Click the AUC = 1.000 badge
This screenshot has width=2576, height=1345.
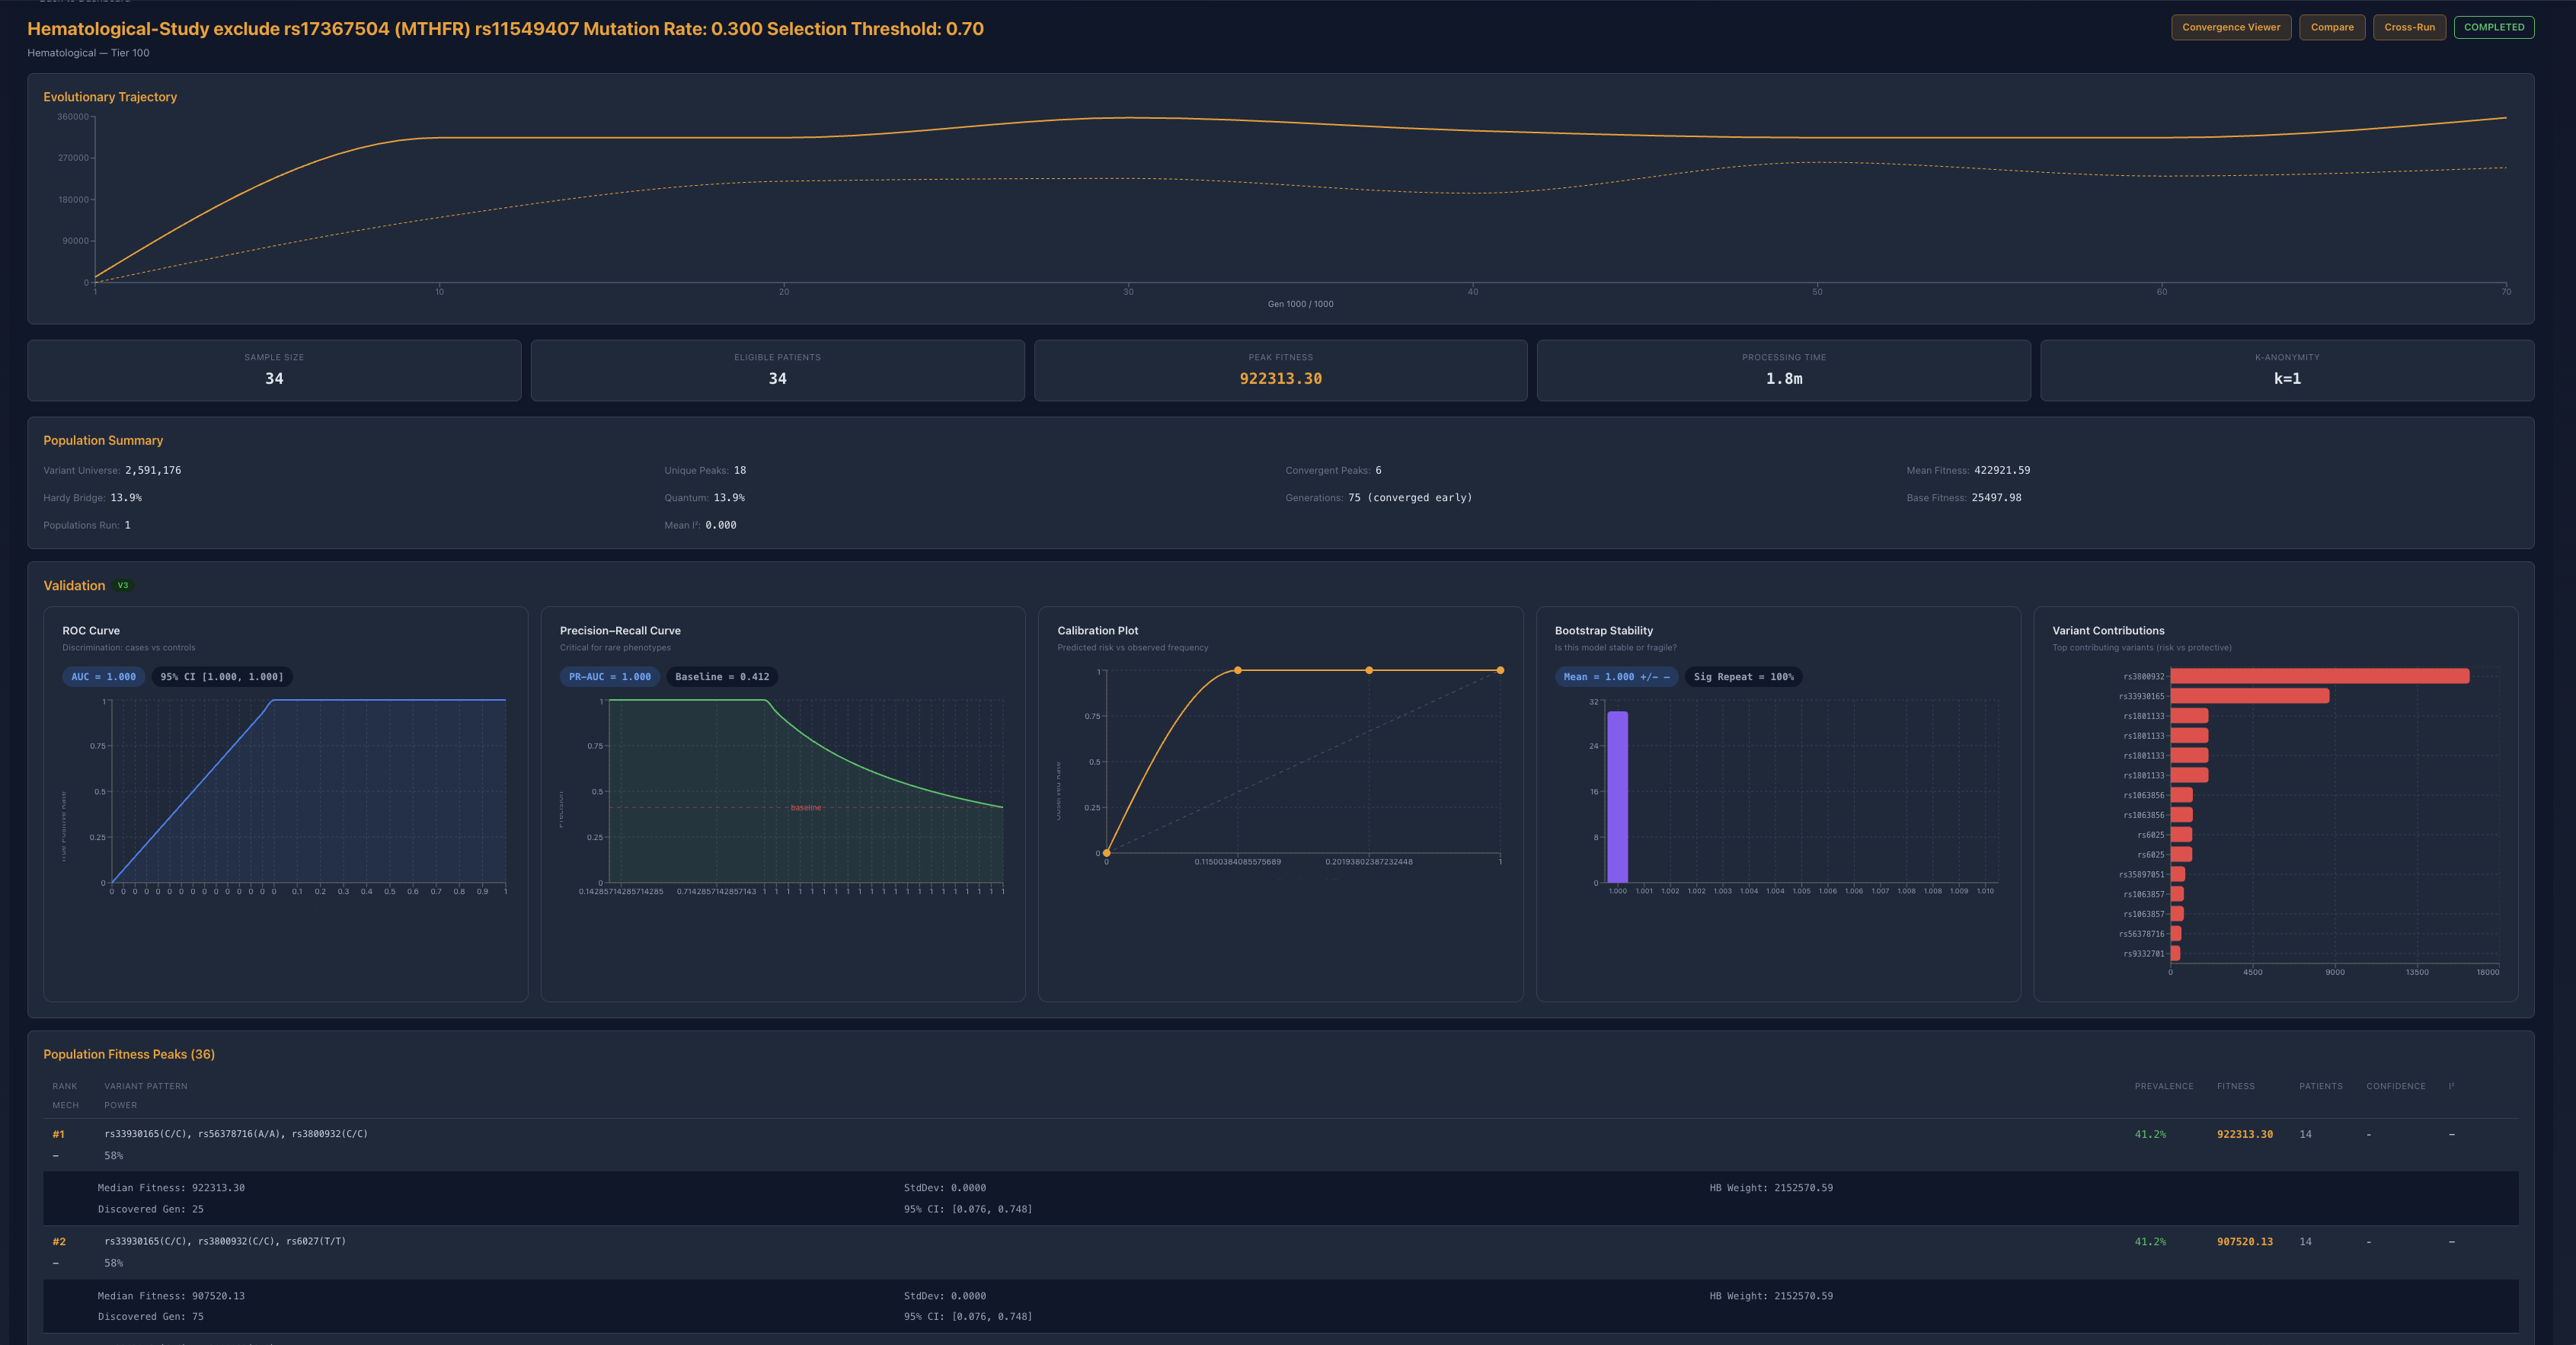click(103, 677)
